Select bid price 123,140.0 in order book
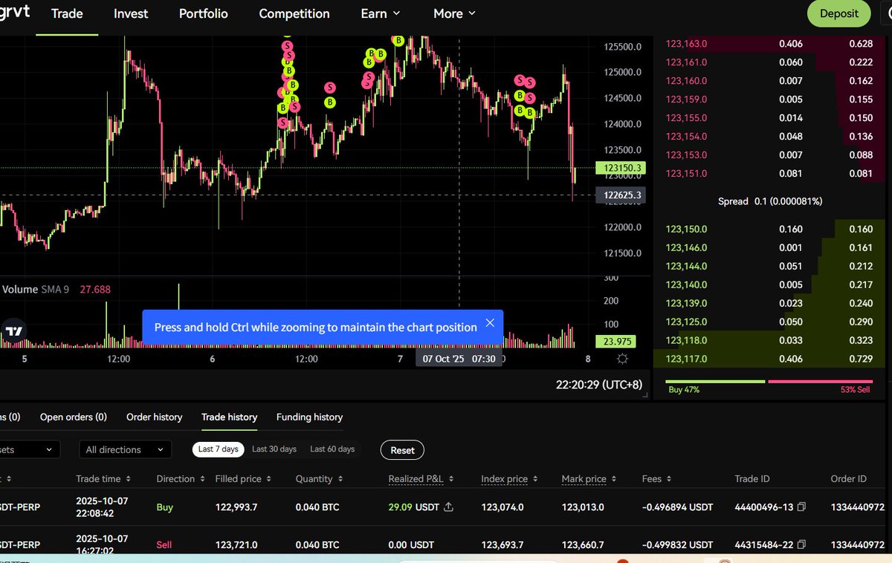The image size is (892, 563). (686, 285)
